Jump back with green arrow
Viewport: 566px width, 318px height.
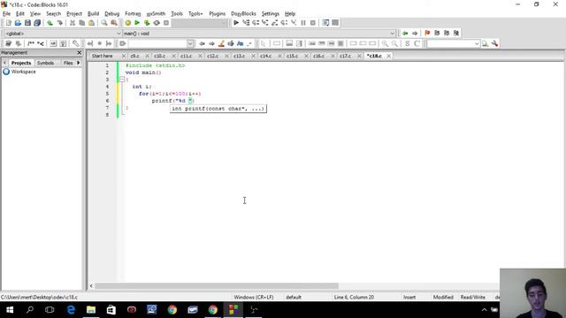[405, 34]
